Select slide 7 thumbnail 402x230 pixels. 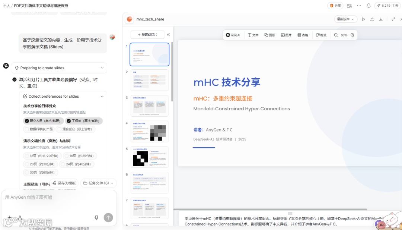(150, 208)
